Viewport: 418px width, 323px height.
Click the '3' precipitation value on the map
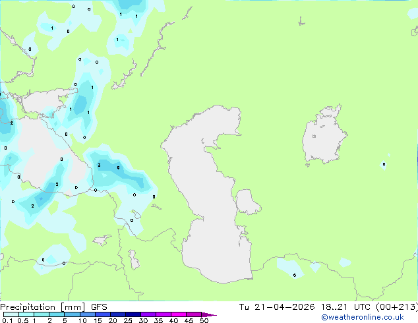(99, 165)
